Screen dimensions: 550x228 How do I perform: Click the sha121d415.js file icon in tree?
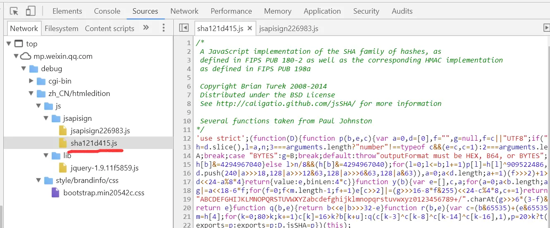pyautogui.click(x=63, y=143)
